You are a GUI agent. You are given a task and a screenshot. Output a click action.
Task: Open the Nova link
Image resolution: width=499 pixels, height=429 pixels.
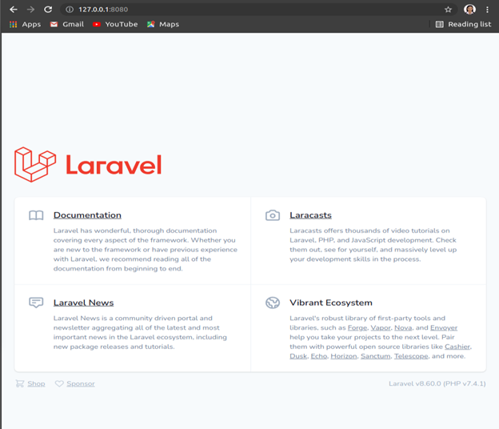coord(403,327)
